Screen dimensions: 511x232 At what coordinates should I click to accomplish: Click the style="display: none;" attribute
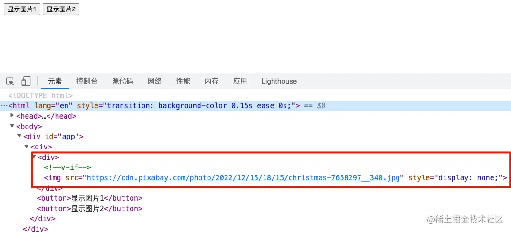coord(455,177)
